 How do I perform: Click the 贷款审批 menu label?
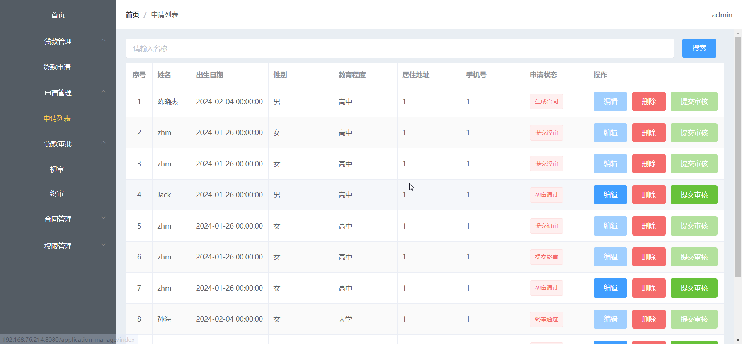(x=58, y=144)
